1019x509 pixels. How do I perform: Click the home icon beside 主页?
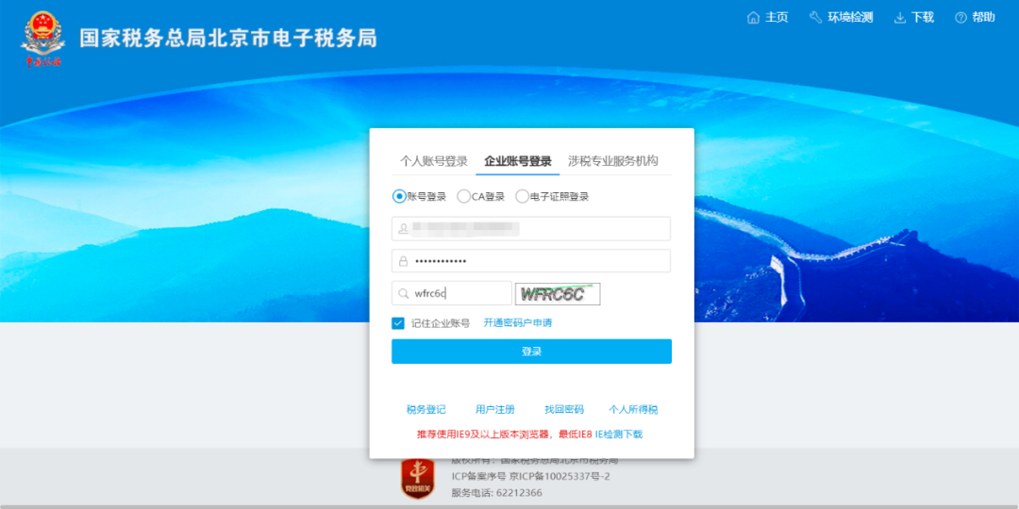753,18
